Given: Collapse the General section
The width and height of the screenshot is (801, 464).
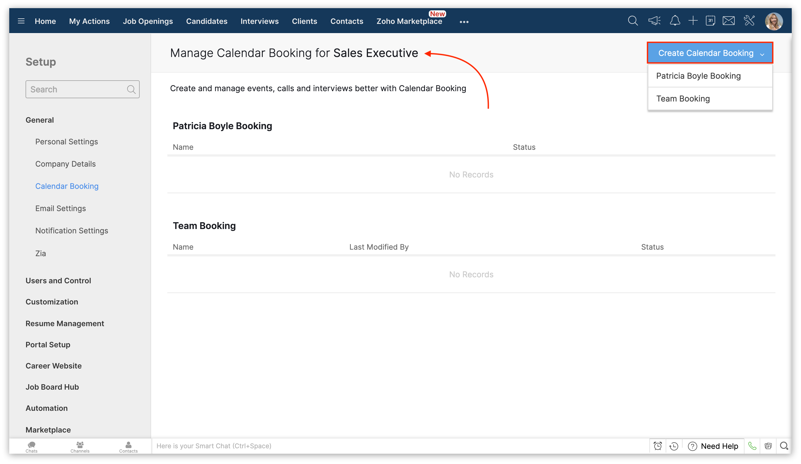Looking at the screenshot, I should (x=39, y=120).
